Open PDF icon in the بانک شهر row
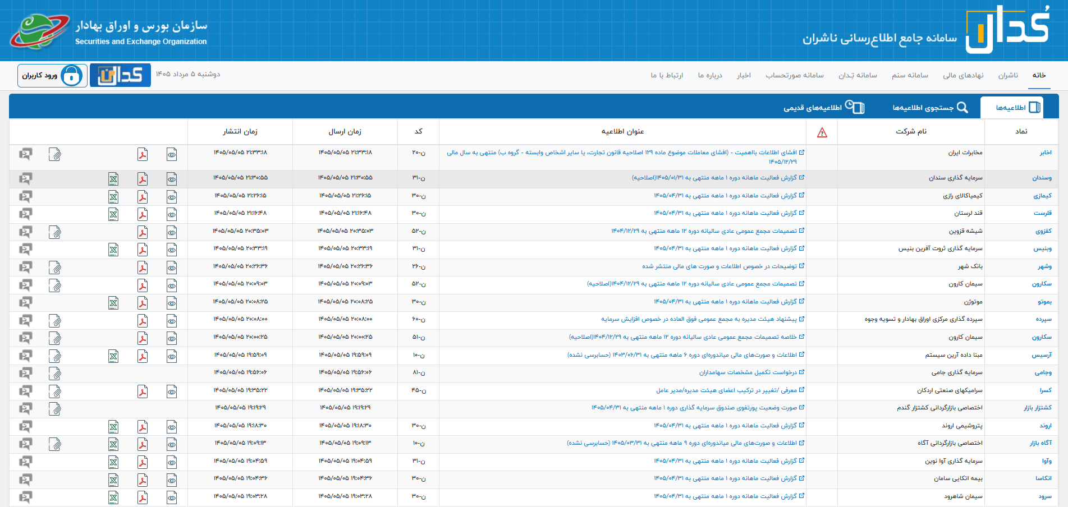Image resolution: width=1068 pixels, height=507 pixels. (143, 268)
